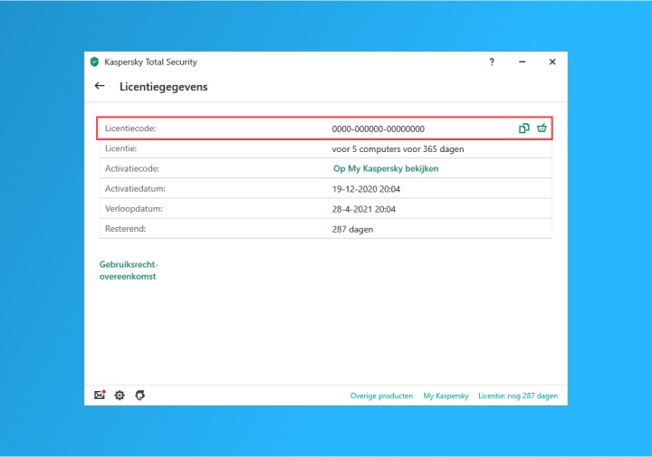Click the Activatiedatum value 19-12-2020
652x457 pixels.
point(364,189)
